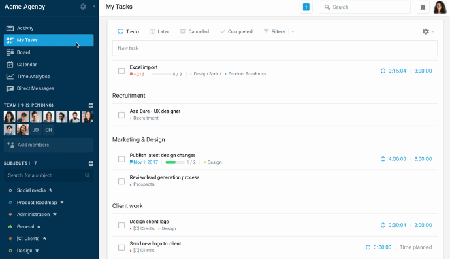Click the star next to Administration subject
450x259 pixels.
click(x=54, y=214)
